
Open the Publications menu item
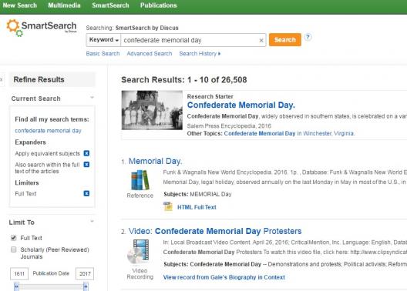click(x=159, y=5)
